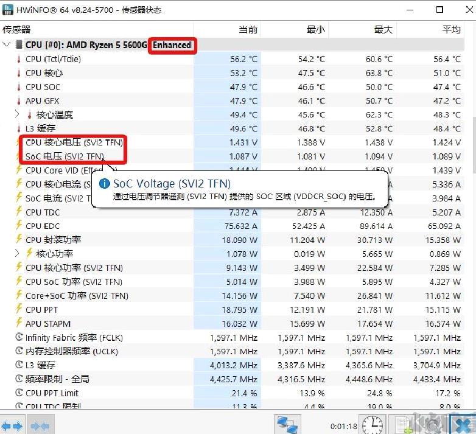Click current value 75.632 A for CPU EDC
Screen dimensions: 476x434
pos(241,226)
